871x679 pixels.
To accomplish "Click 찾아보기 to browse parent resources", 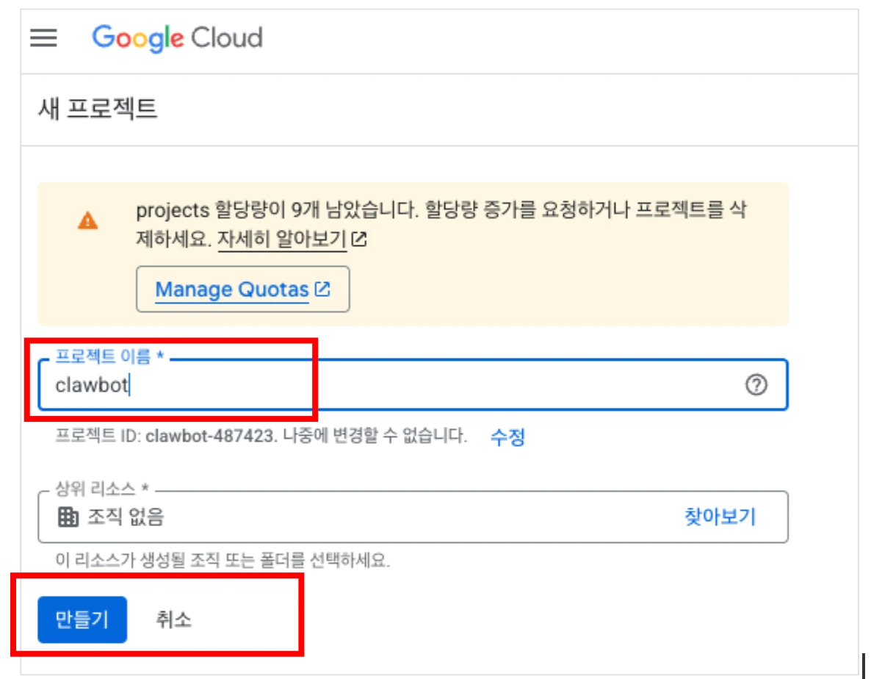I will point(720,517).
